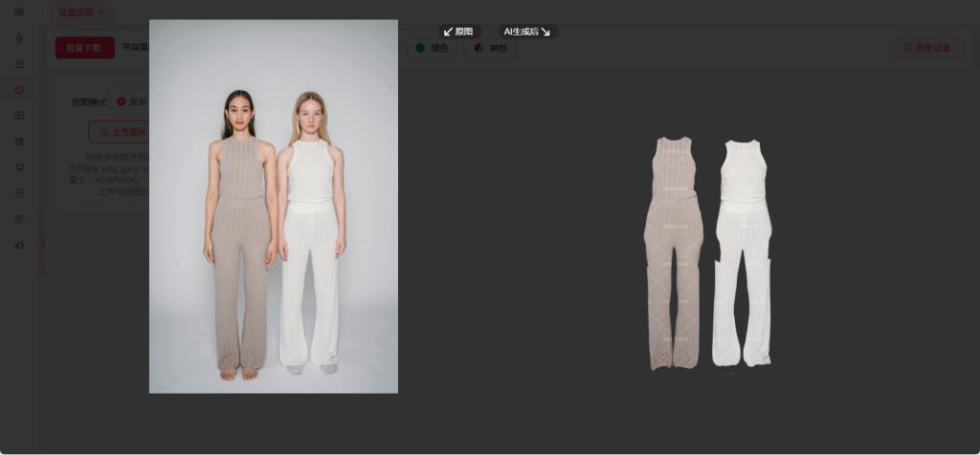
Task: Click the top sidebar apps grid icon
Action: tap(19, 11)
